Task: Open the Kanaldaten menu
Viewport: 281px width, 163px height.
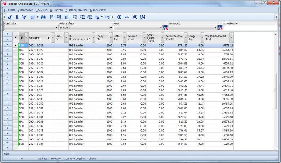Action: click(x=98, y=10)
